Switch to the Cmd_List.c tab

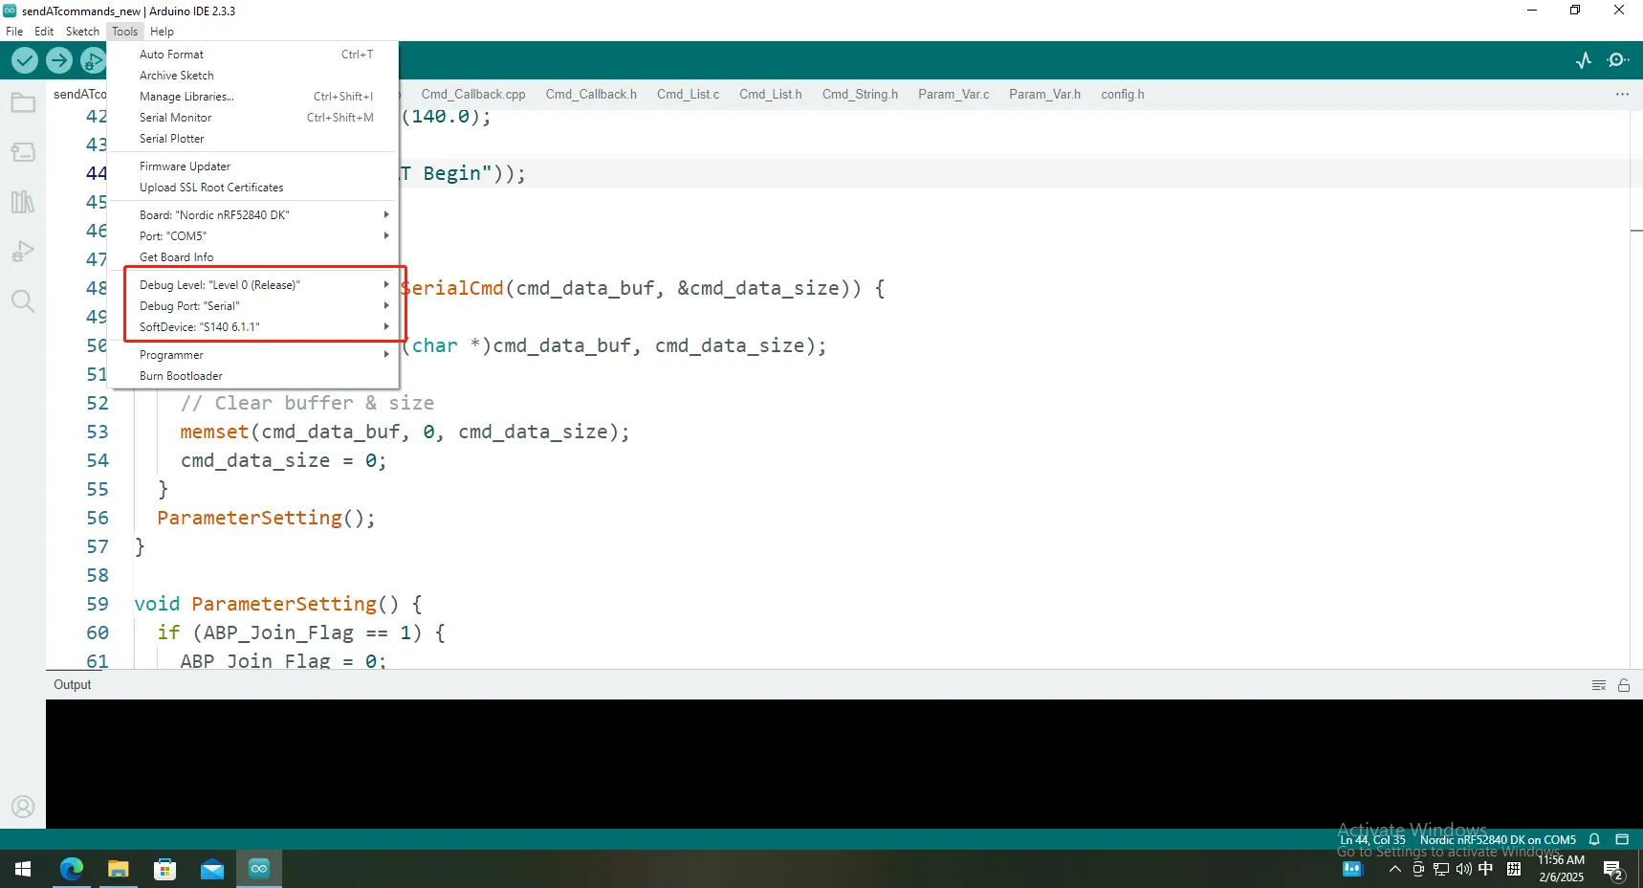tap(688, 94)
